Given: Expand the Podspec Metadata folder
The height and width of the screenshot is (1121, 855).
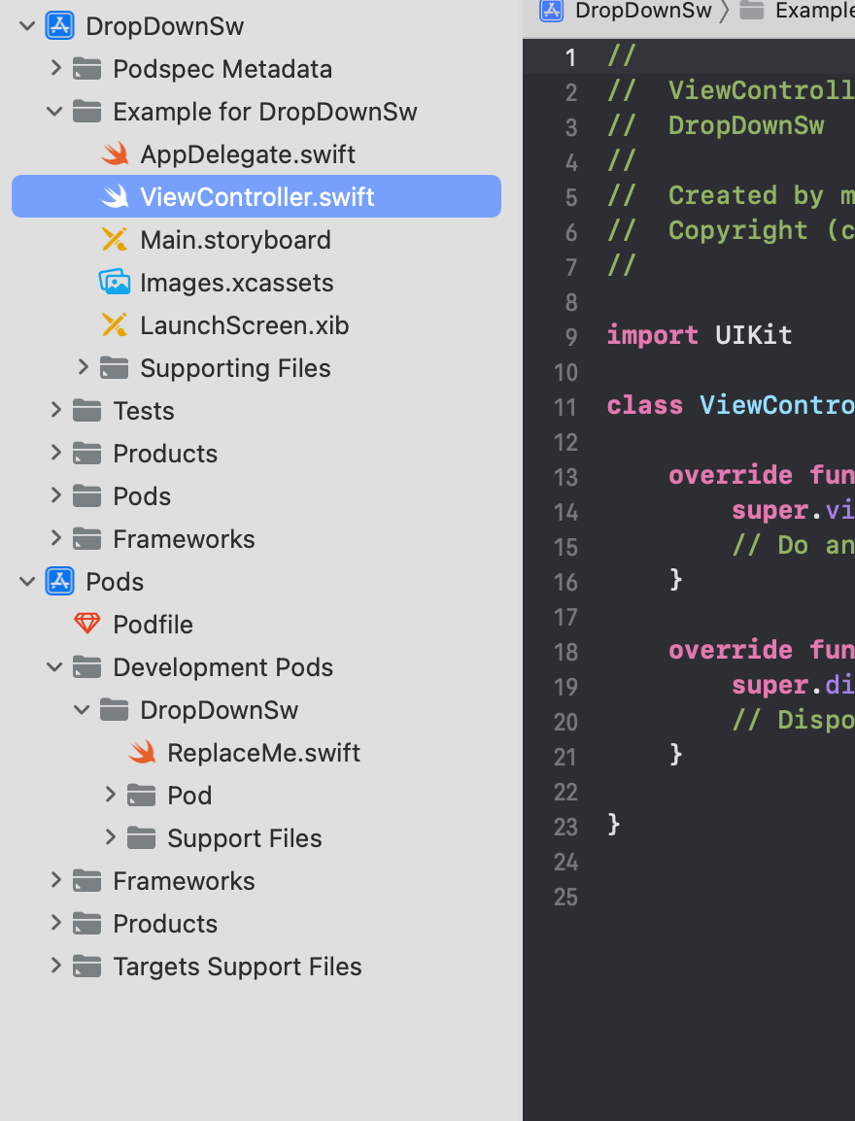Looking at the screenshot, I should 55,69.
